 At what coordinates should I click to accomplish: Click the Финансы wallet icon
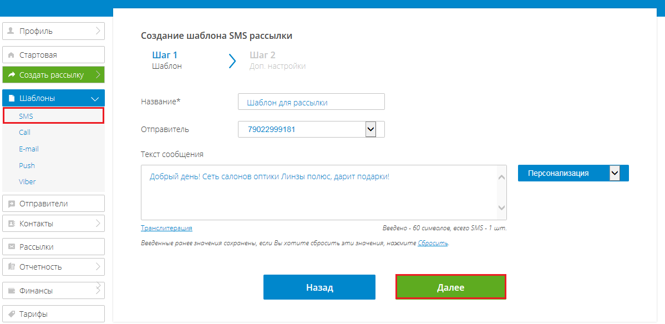[x=11, y=291]
